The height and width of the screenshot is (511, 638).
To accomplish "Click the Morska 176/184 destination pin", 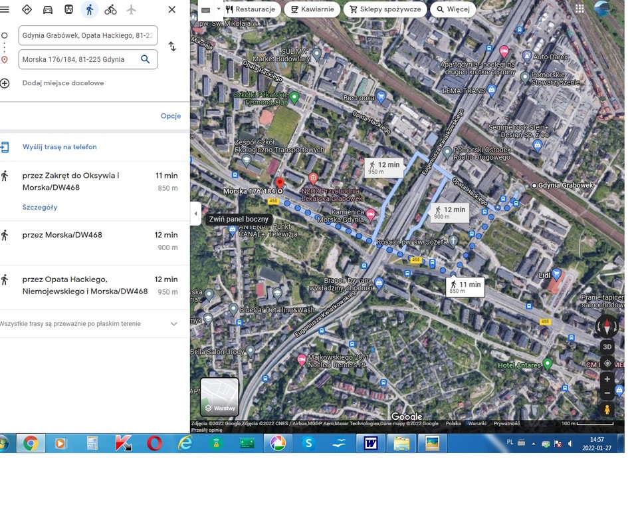I will click(279, 184).
